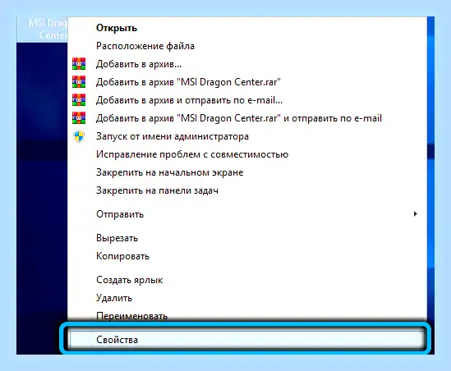
Task: Click the WinRAR icon beside "Добавить в архив..."
Action: point(79,64)
